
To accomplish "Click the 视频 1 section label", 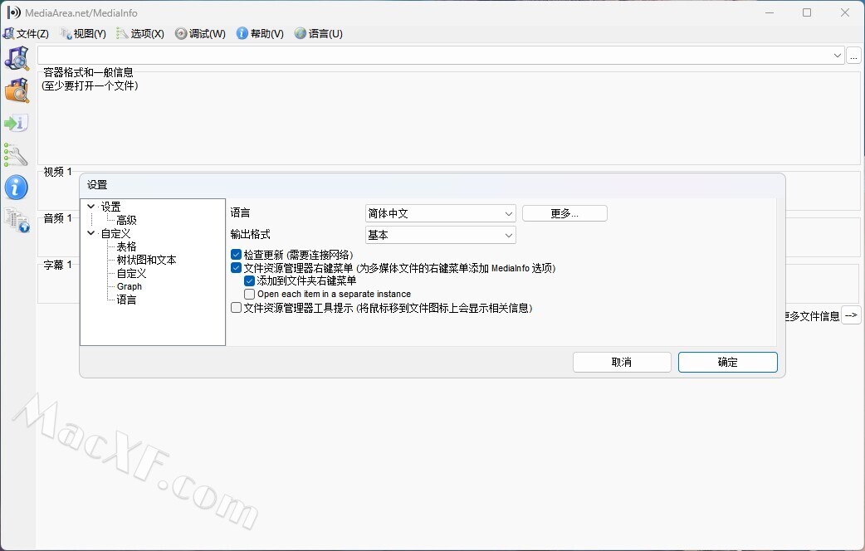I will 58,172.
